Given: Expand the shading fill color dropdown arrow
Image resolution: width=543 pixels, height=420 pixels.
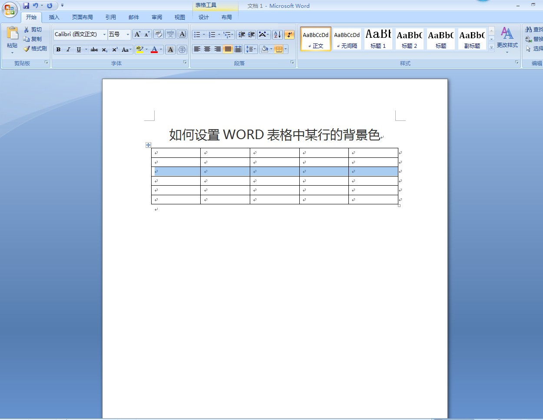Looking at the screenshot, I should tap(271, 49).
